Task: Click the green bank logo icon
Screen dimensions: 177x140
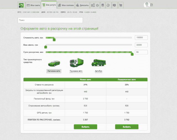Action: point(21,5)
